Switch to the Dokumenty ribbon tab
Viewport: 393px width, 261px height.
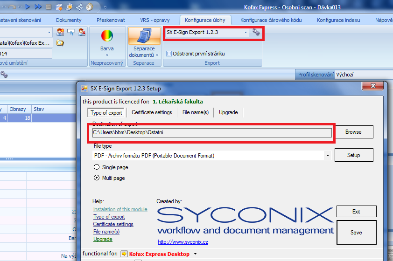click(x=69, y=20)
